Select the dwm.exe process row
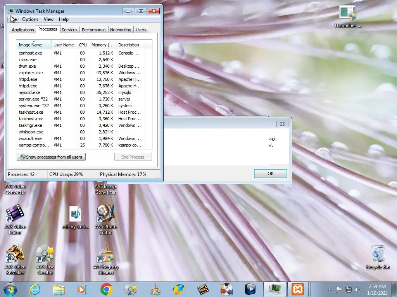Viewport: 397px width, 297px height. 84,66
